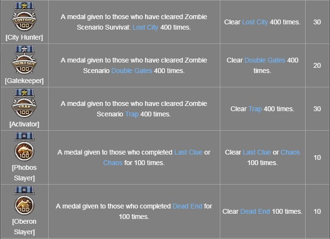
Task: Click the [Gatekeeper] medal title text
Action: 24,81
